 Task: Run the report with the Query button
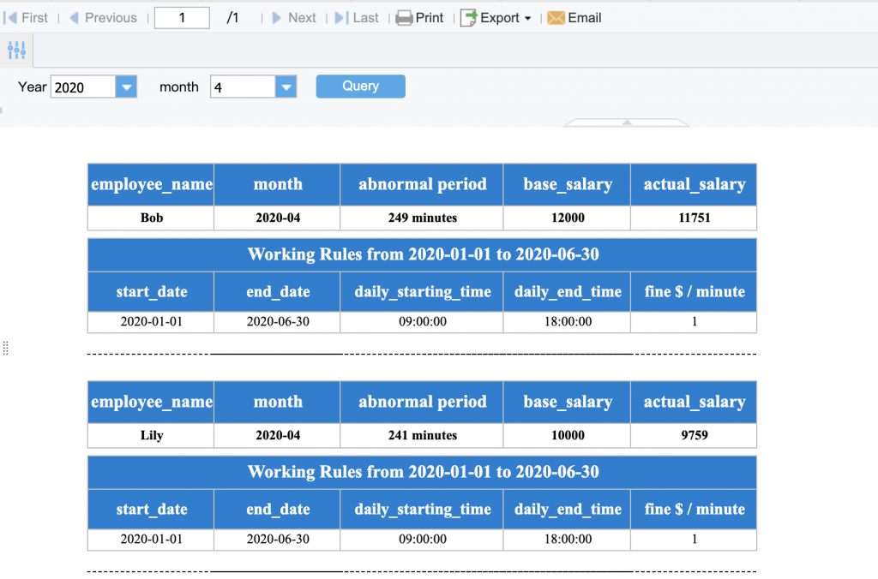click(x=360, y=87)
